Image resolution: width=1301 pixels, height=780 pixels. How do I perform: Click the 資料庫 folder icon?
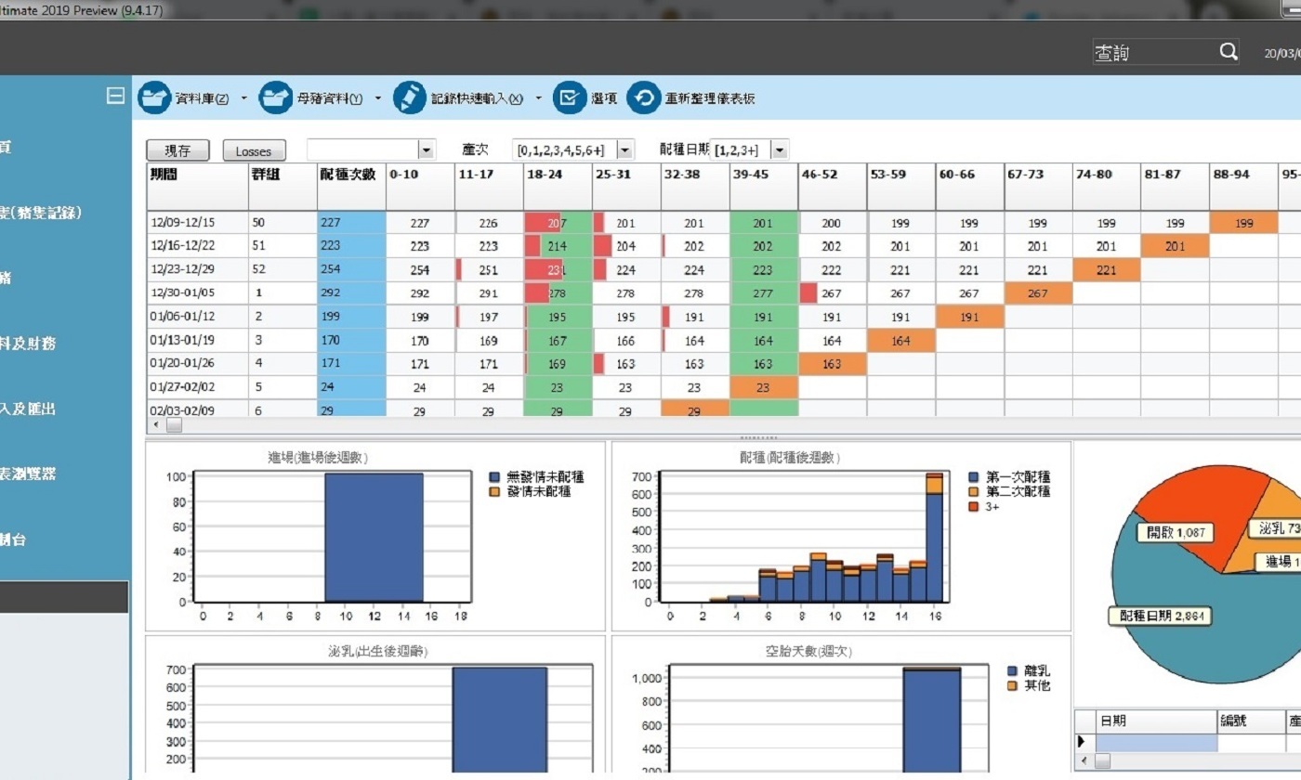(x=155, y=98)
